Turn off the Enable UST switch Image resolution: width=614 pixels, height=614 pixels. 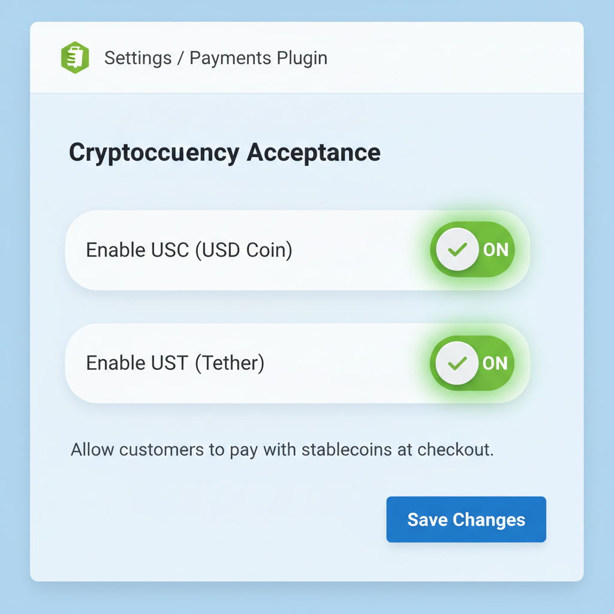(472, 363)
